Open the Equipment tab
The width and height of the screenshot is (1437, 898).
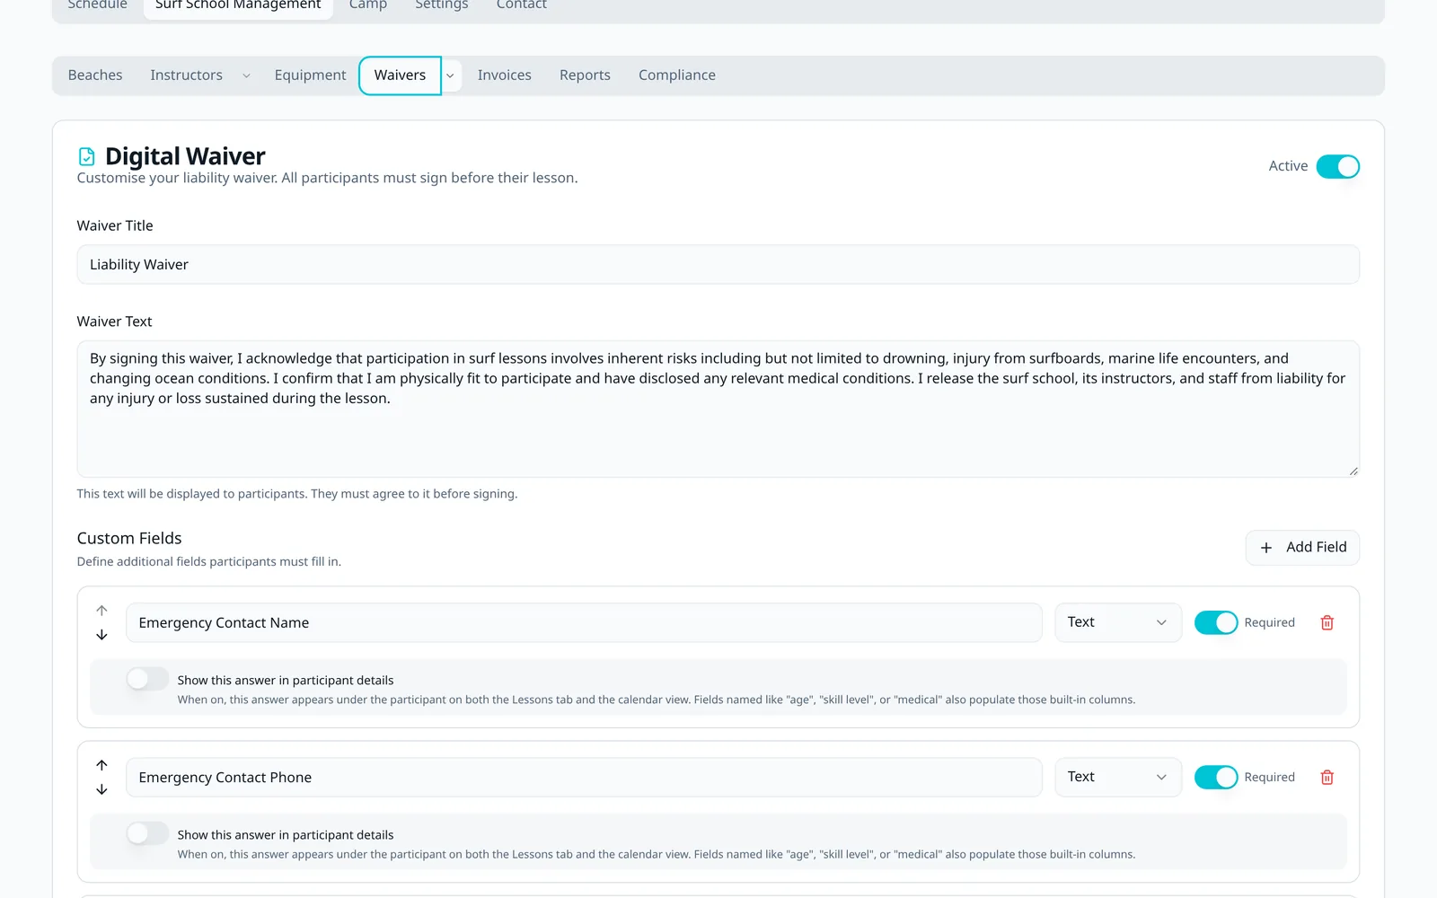click(310, 75)
